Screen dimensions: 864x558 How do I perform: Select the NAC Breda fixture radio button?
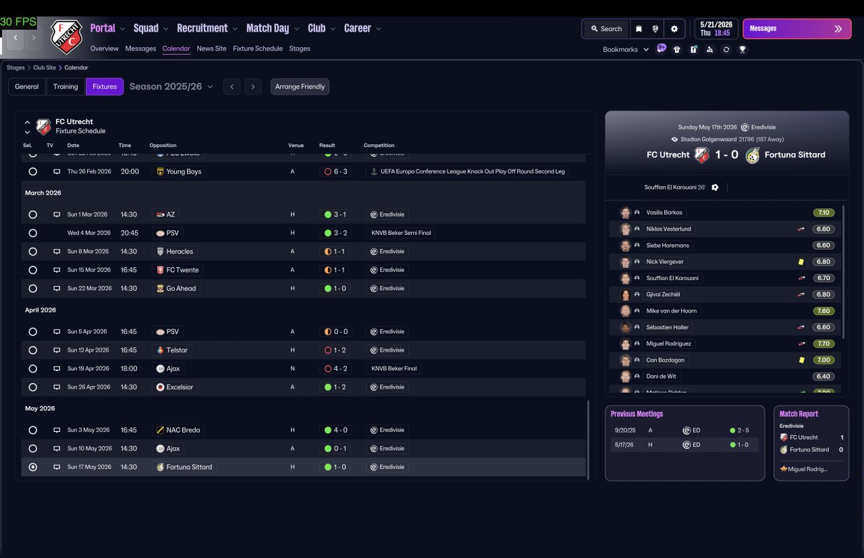point(32,430)
